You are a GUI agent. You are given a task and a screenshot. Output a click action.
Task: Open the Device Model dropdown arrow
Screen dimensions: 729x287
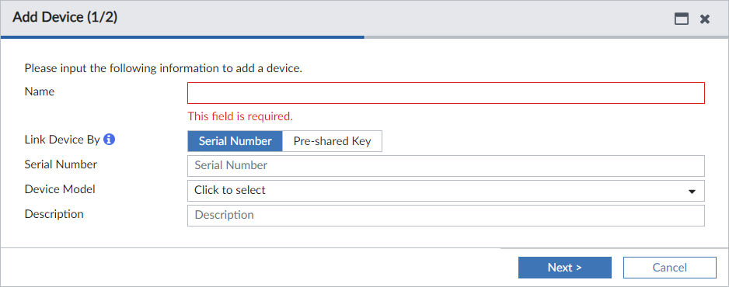pyautogui.click(x=692, y=191)
